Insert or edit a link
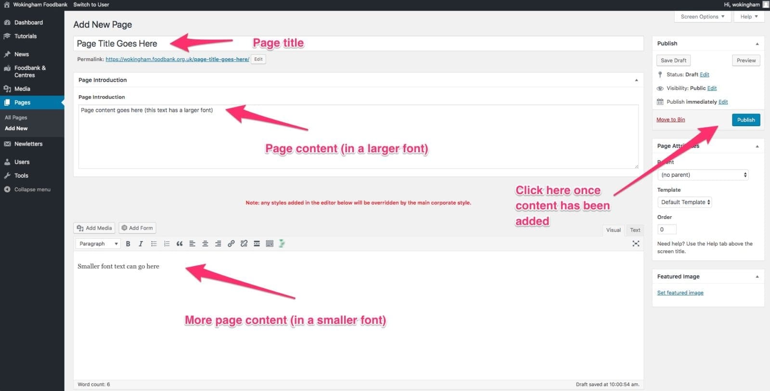Viewport: 770px width, 391px height. click(x=231, y=244)
